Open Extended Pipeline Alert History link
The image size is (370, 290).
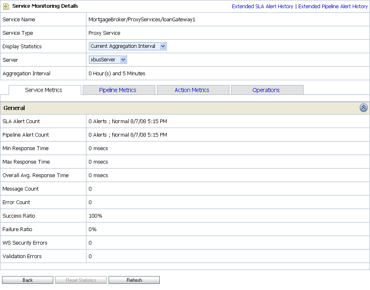[x=333, y=7]
